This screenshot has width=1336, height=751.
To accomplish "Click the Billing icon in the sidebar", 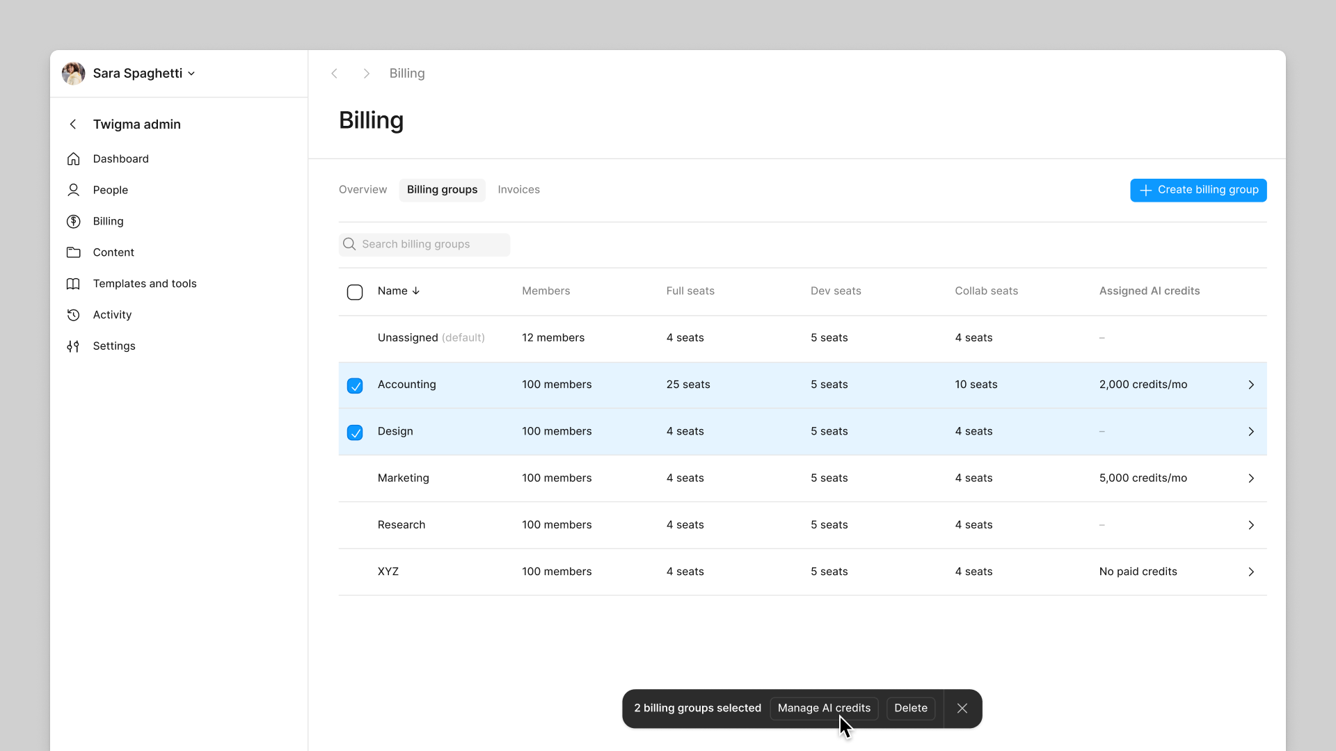I will pyautogui.click(x=73, y=221).
